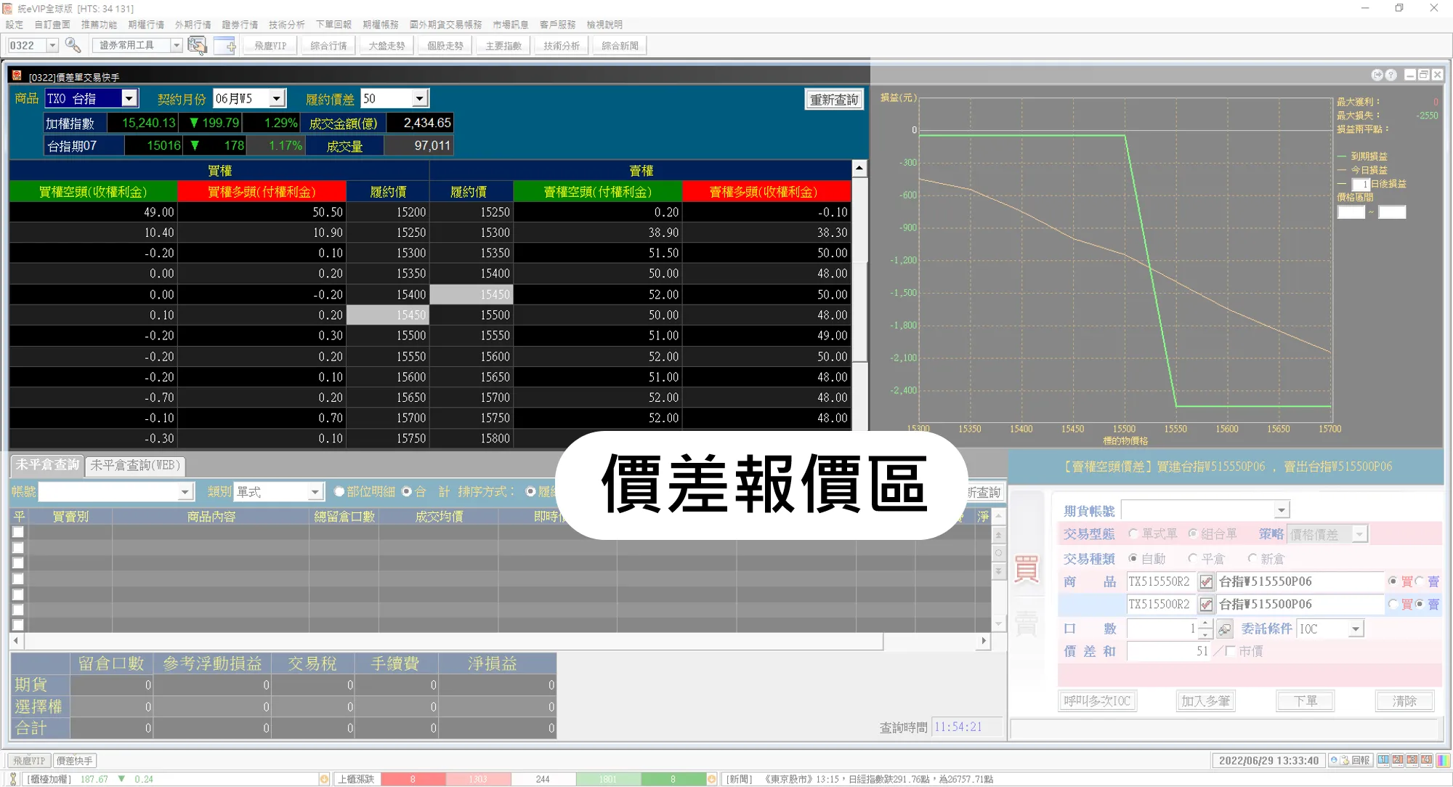The image size is (1453, 787).
Task: Open the 技術分析 menu in menu bar
Action: coord(286,25)
